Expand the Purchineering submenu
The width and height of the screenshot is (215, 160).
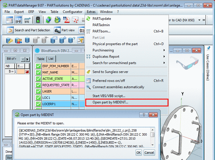(126, 50)
